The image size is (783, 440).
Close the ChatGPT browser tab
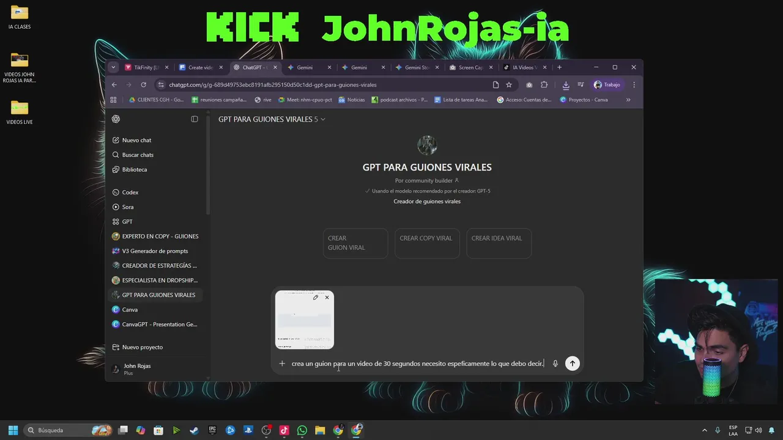pyautogui.click(x=275, y=67)
